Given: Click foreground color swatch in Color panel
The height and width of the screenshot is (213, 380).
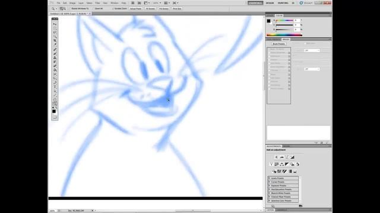Looking at the screenshot, I should coord(268,21).
